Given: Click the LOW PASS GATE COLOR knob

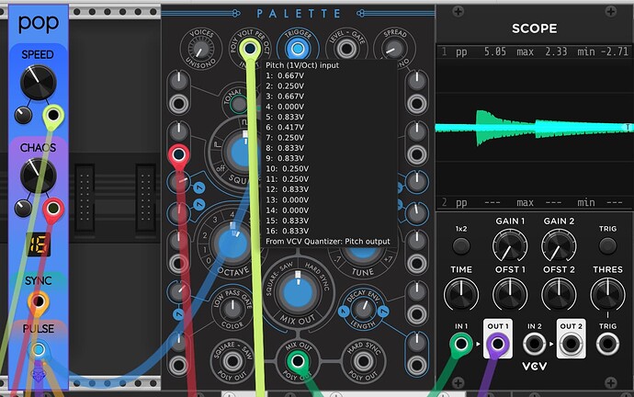Looking at the screenshot, I should coord(232,309).
